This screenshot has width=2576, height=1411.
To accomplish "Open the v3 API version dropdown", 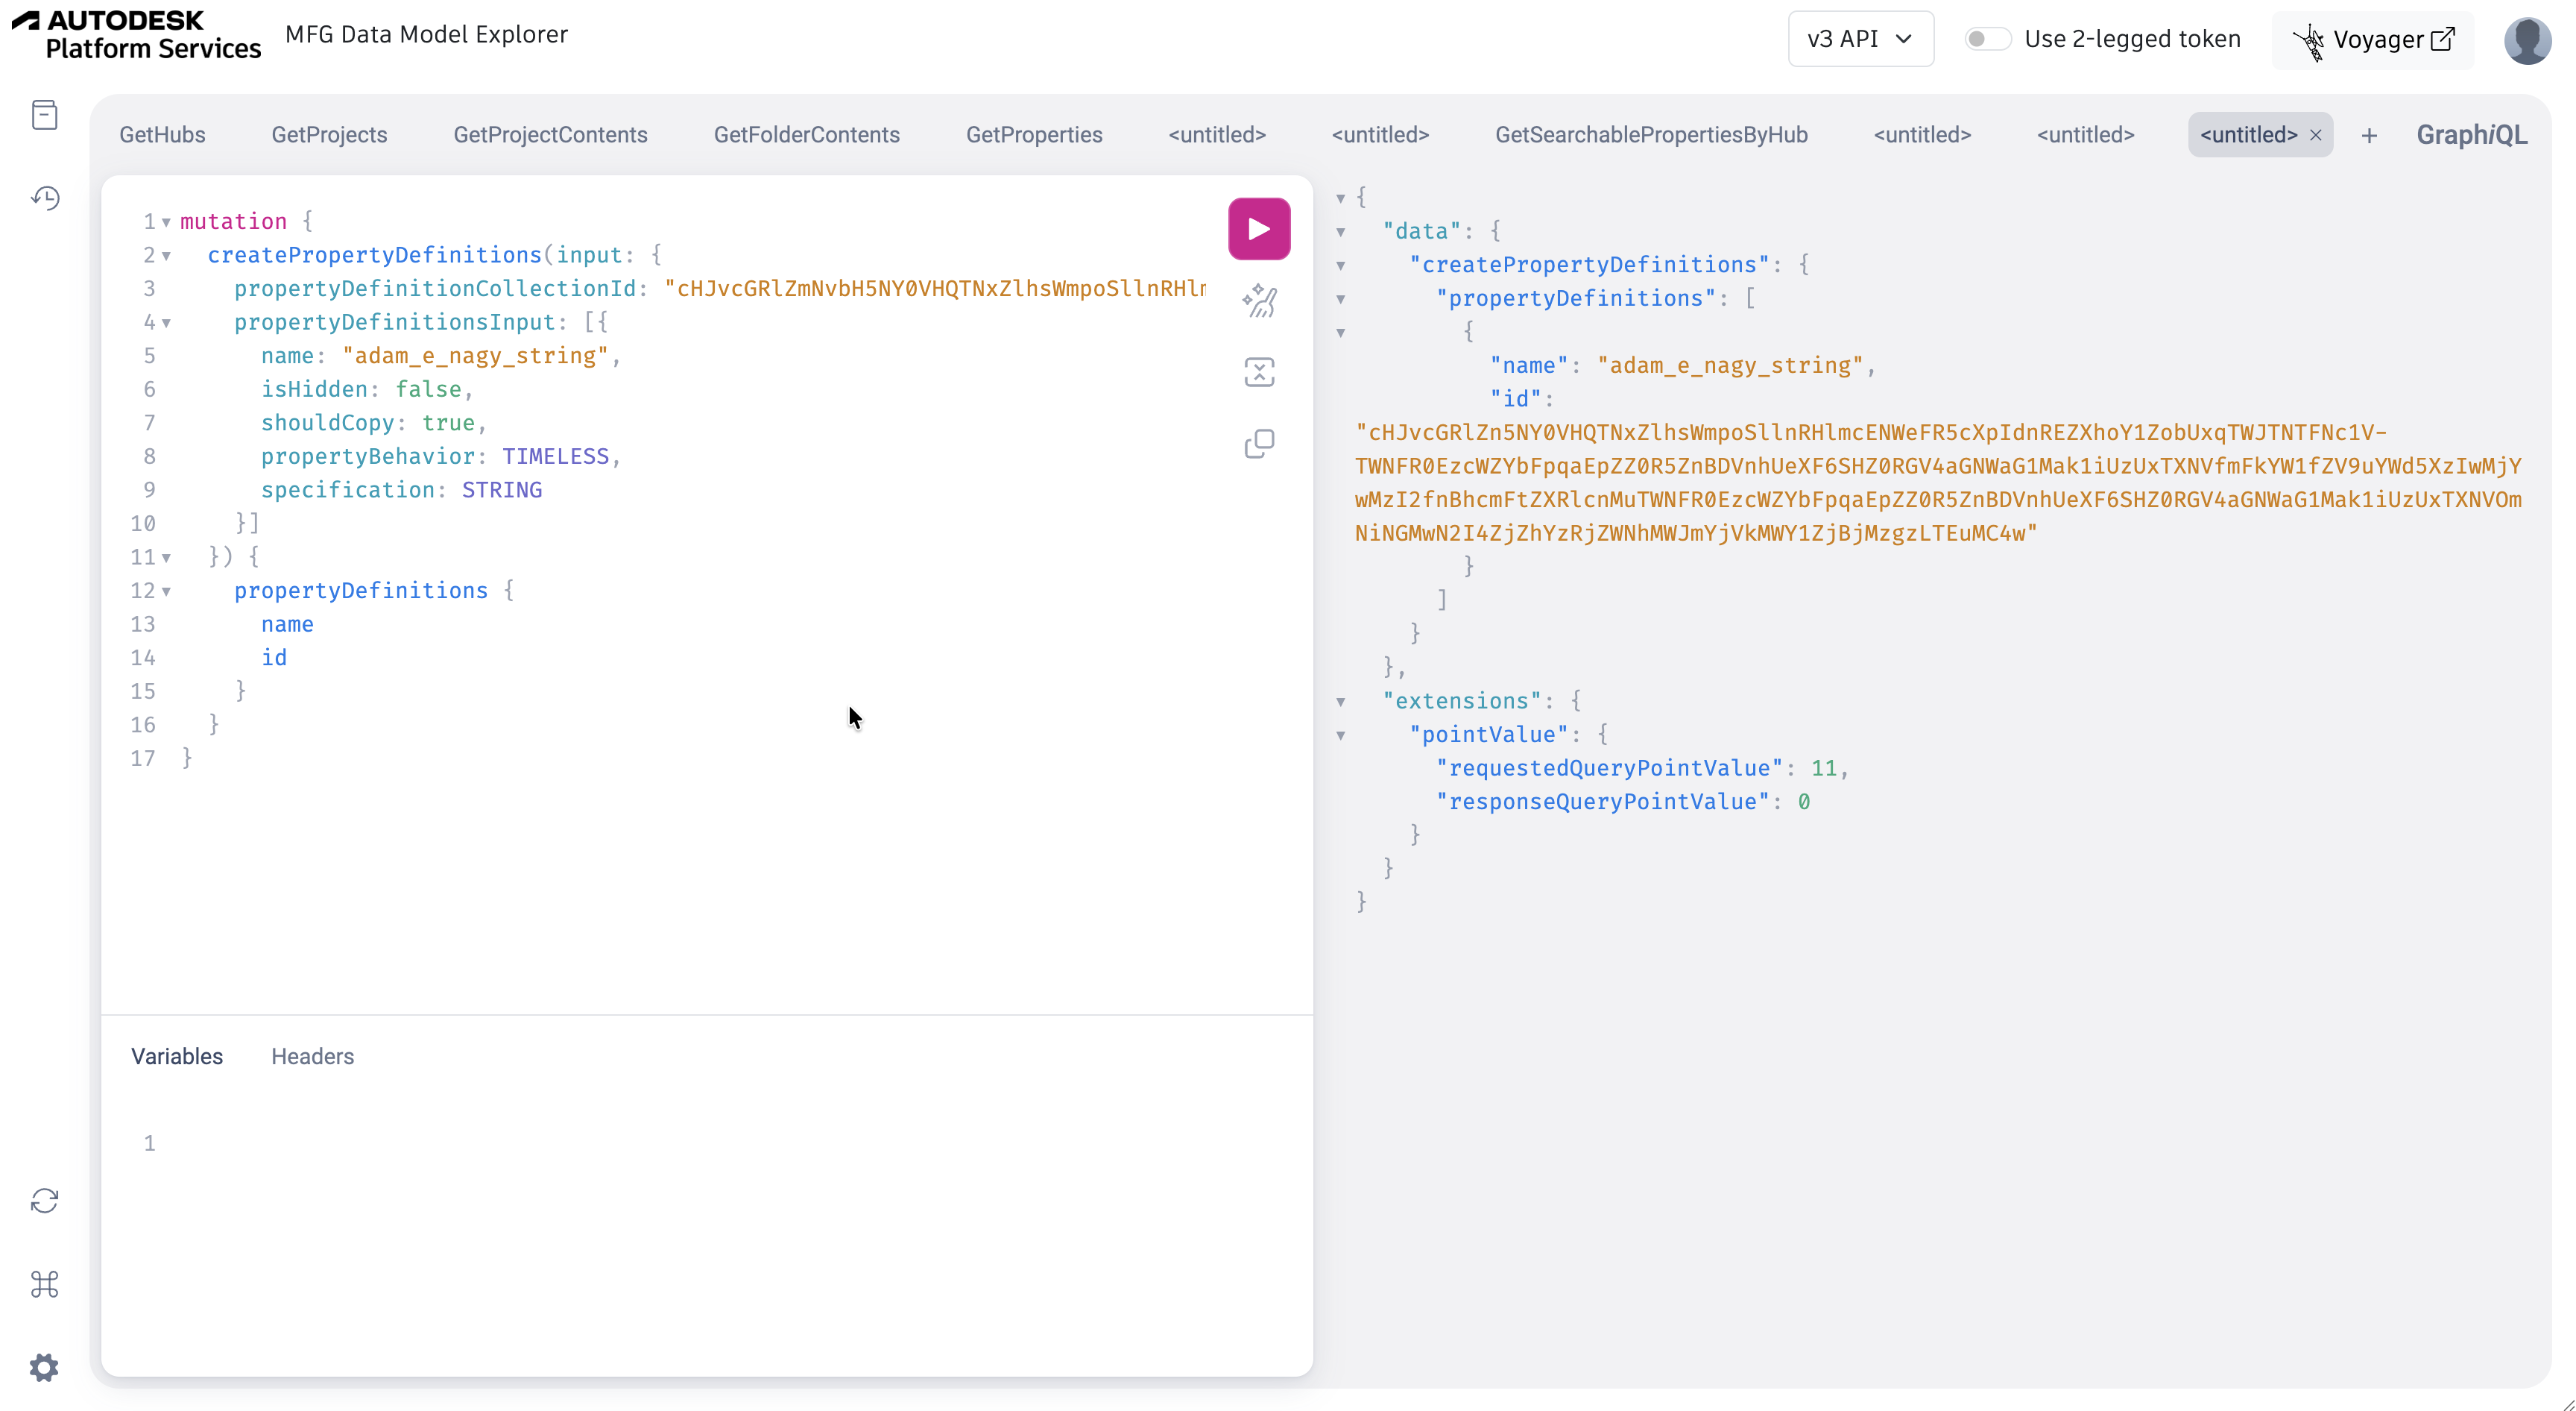I will pyautogui.click(x=1860, y=39).
